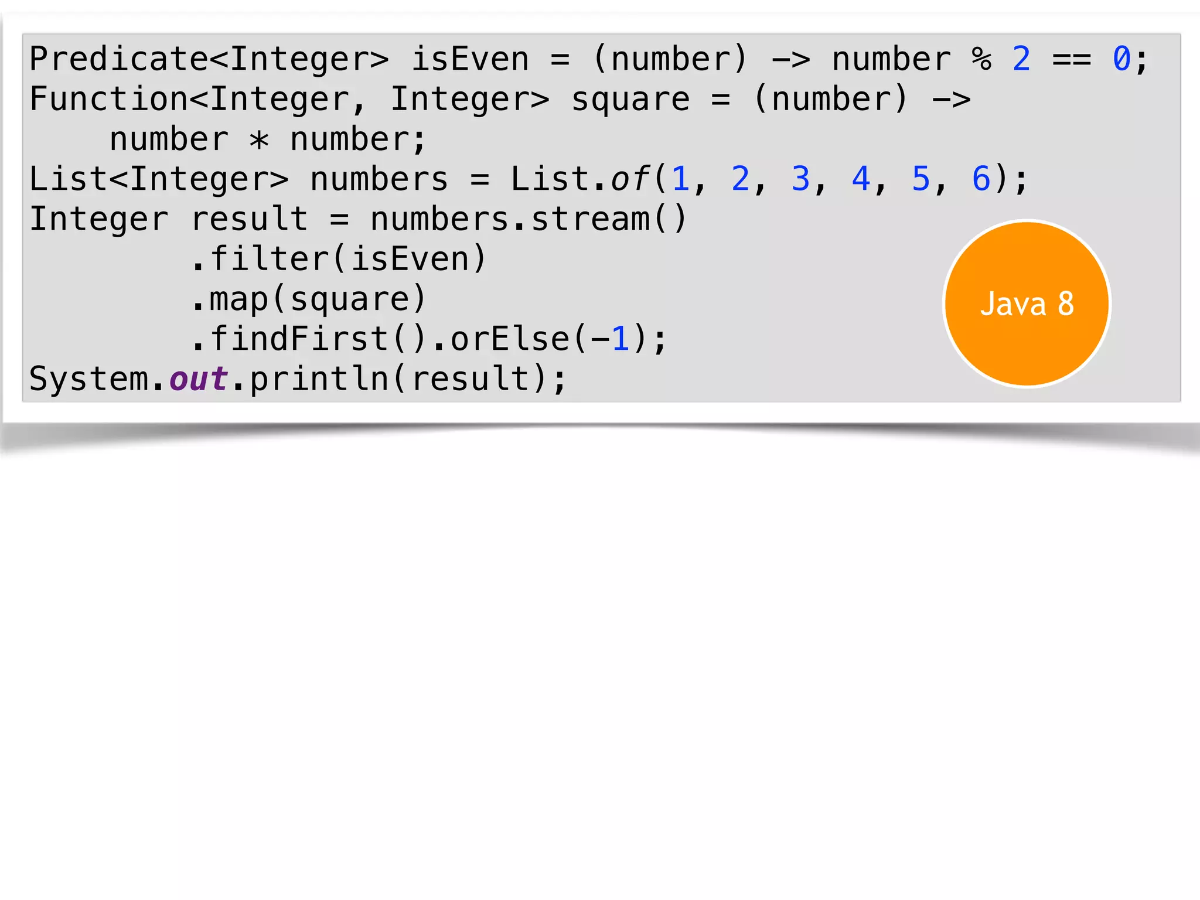Click the '.filter(isEven)' line
Image resolution: width=1200 pixels, height=900 pixels.
pos(339,259)
